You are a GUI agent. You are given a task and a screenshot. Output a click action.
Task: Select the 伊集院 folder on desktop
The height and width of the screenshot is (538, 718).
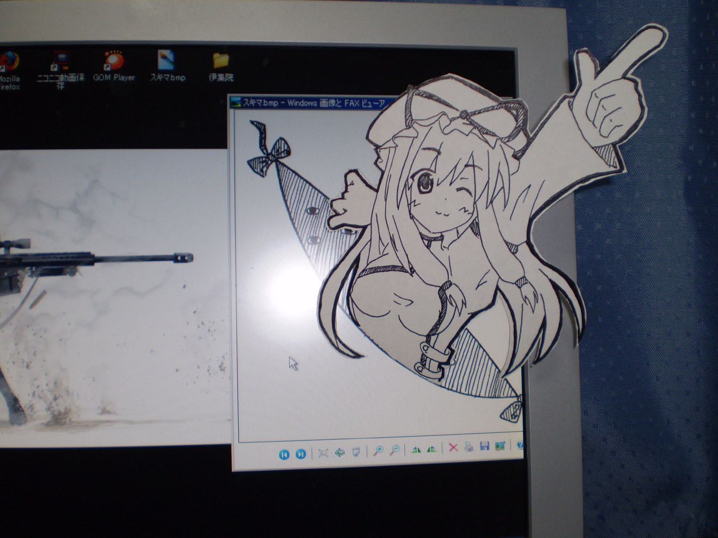pyautogui.click(x=221, y=66)
